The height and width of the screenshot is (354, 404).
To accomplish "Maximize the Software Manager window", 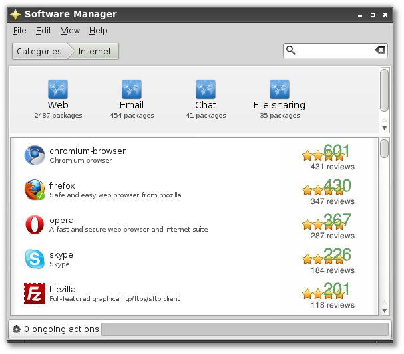I will pos(373,15).
